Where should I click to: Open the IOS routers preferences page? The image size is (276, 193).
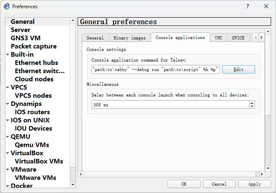pyautogui.click(x=32, y=112)
